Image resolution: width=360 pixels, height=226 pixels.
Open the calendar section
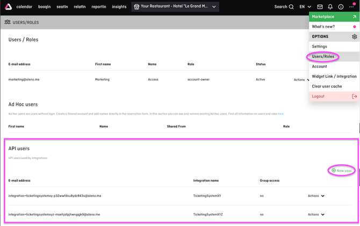click(24, 6)
